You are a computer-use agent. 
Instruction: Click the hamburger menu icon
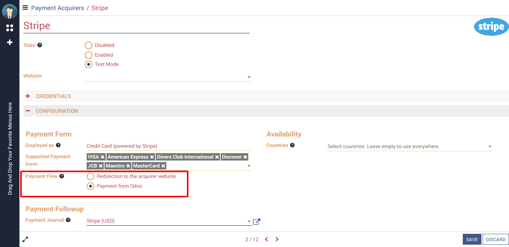25,7
